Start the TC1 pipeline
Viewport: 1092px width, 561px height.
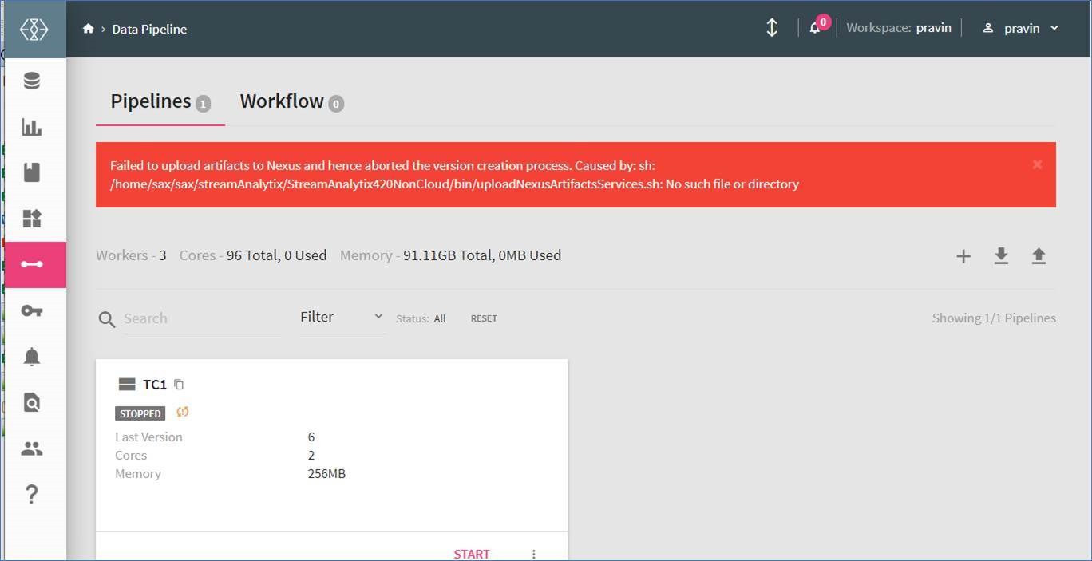(471, 554)
